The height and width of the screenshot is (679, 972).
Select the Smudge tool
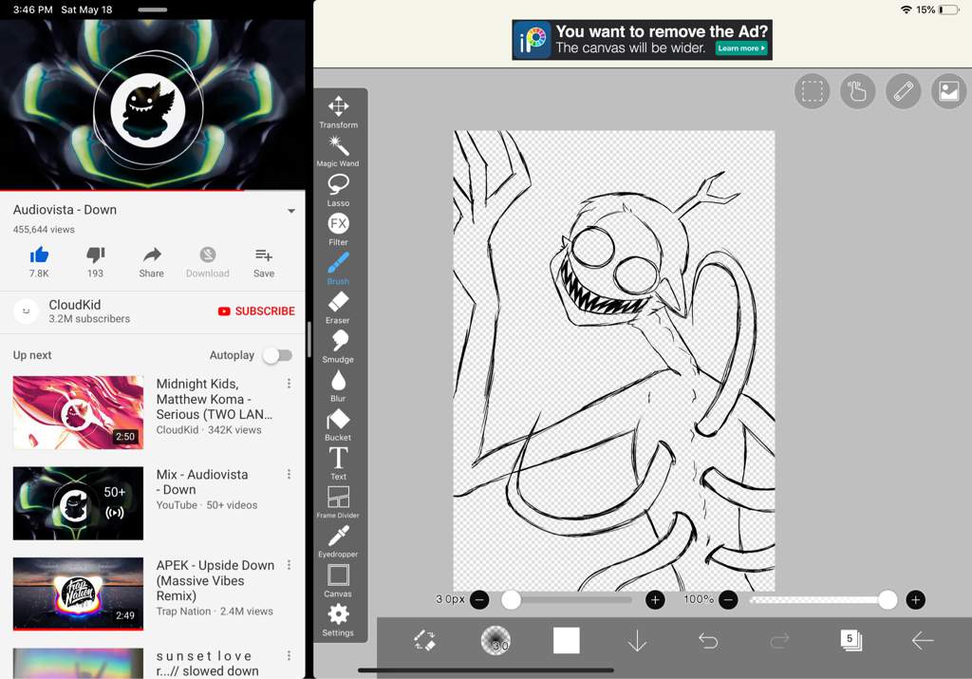[339, 346]
